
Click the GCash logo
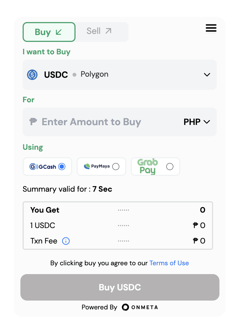[43, 167]
